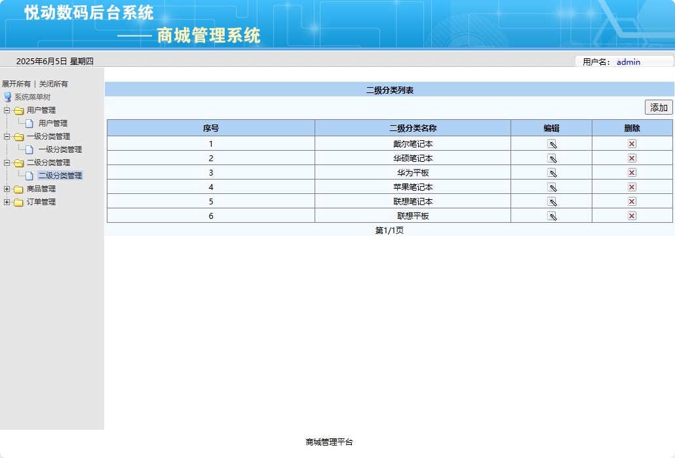Screen dimensions: 675x458
Task: Expand the 订单管理 tree node
Action: (5, 201)
